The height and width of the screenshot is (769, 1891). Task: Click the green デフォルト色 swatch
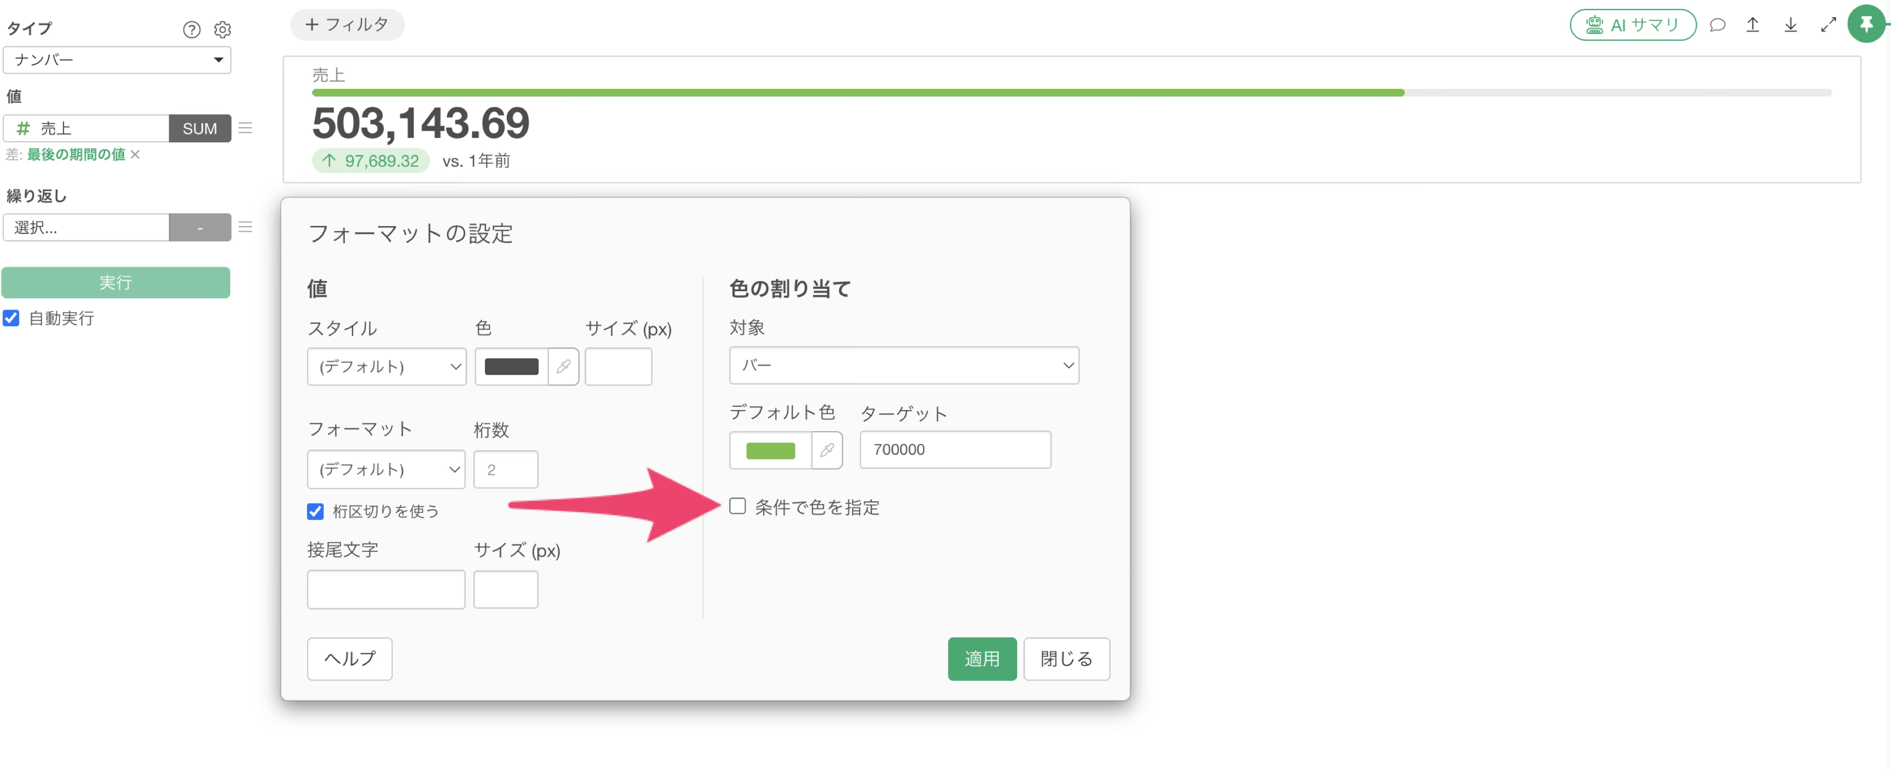click(770, 450)
